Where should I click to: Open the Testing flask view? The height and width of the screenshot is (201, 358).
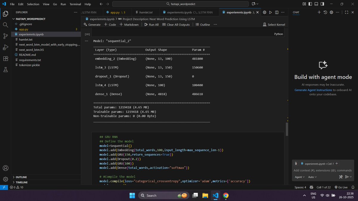(x=5, y=69)
